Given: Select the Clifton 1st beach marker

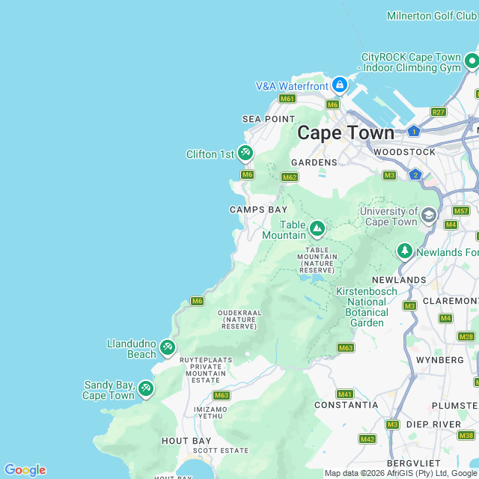Looking at the screenshot, I should pos(245,153).
